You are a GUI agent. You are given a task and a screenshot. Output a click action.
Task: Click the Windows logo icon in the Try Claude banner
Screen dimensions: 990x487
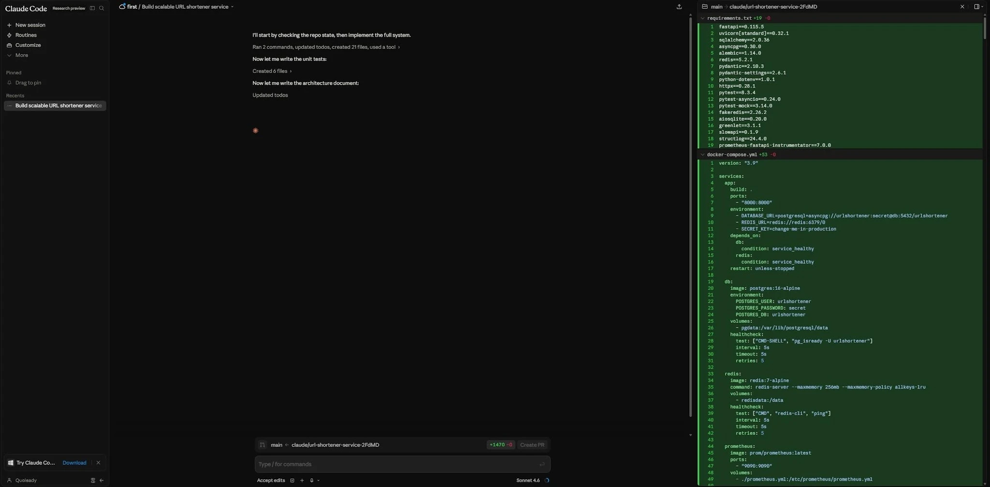(x=11, y=463)
